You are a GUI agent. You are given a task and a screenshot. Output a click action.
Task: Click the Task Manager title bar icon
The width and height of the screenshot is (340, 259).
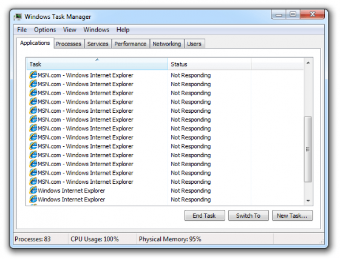(x=18, y=16)
